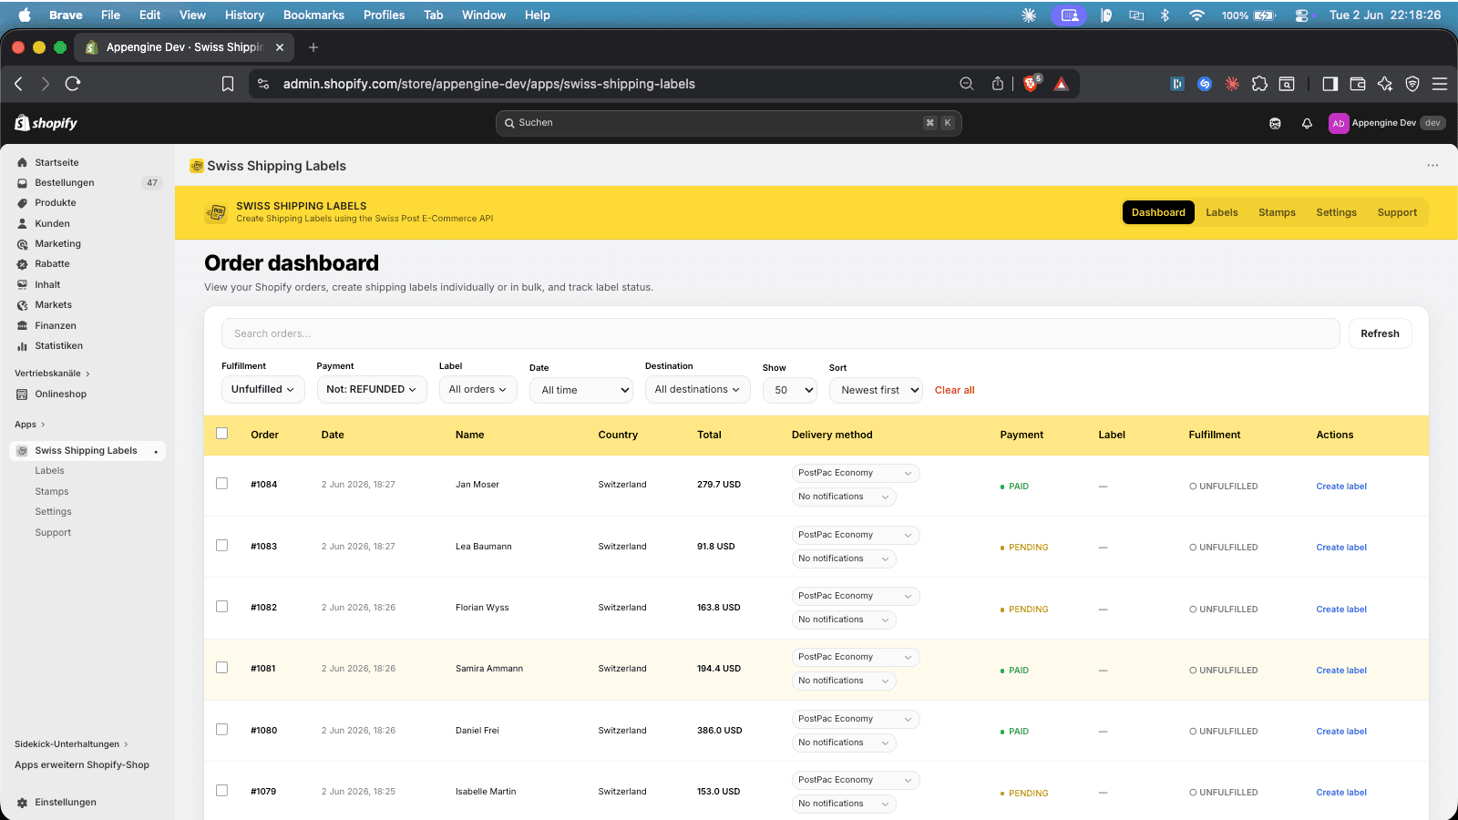Open the Bookmarks menu in menu bar
The image size is (1458, 820).
pos(313,15)
